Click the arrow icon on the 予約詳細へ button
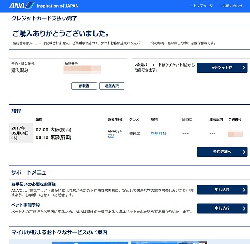250x244 pixels. coord(244,152)
